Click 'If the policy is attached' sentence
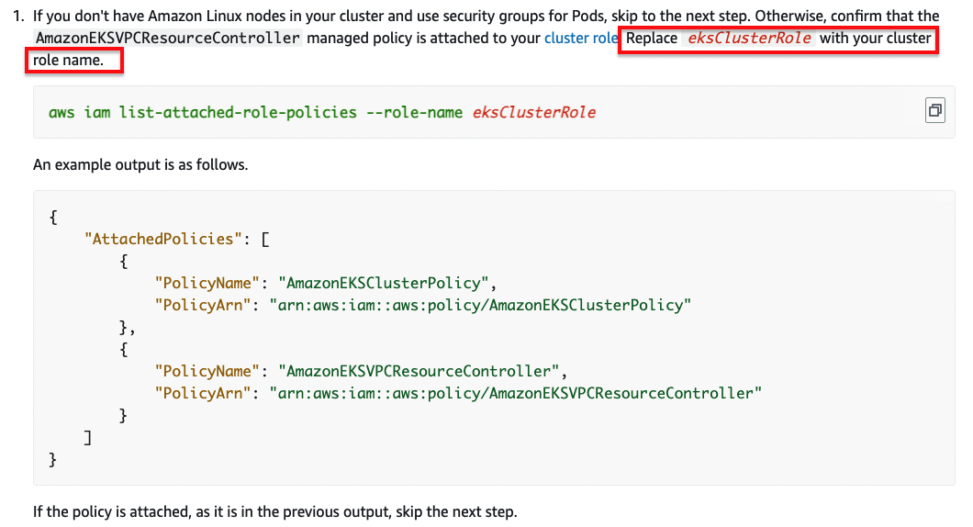 pyautogui.click(x=274, y=511)
